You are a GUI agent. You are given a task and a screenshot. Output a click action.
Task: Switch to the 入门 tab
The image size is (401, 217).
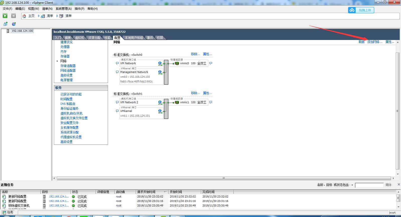[x=58, y=38]
